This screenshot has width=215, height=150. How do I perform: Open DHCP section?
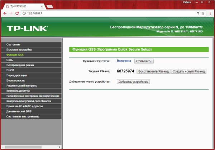pyautogui.click(x=31, y=70)
